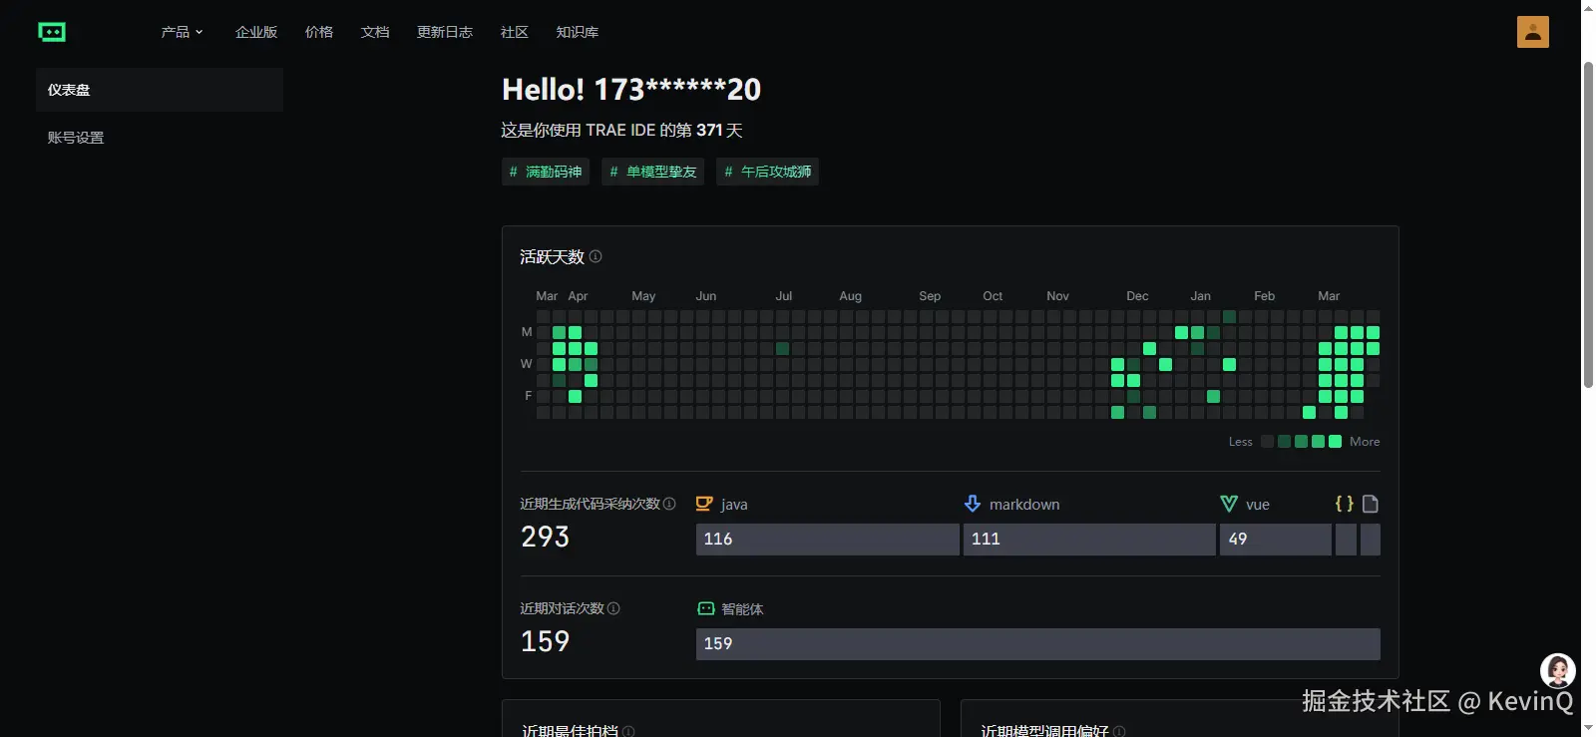
Task: Click the 满勤码神 tag
Action: (x=546, y=172)
